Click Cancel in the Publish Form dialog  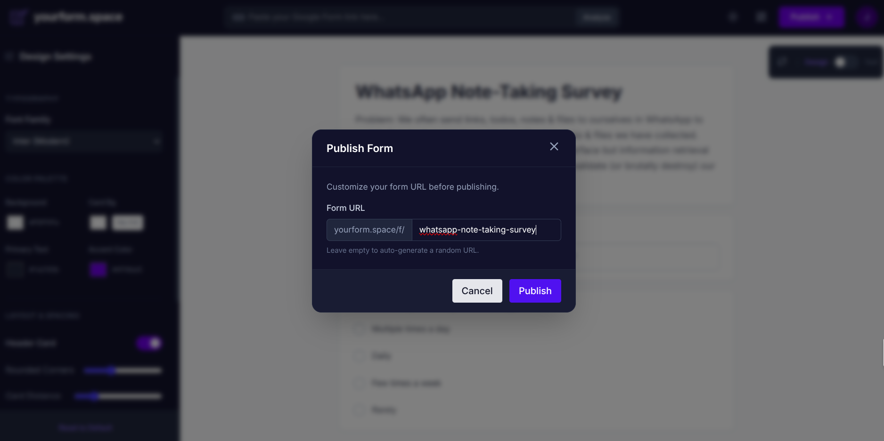[x=477, y=291]
